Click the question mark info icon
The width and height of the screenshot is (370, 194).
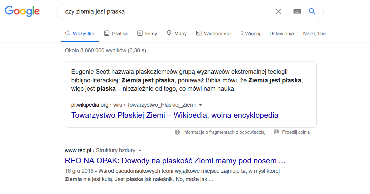177,132
